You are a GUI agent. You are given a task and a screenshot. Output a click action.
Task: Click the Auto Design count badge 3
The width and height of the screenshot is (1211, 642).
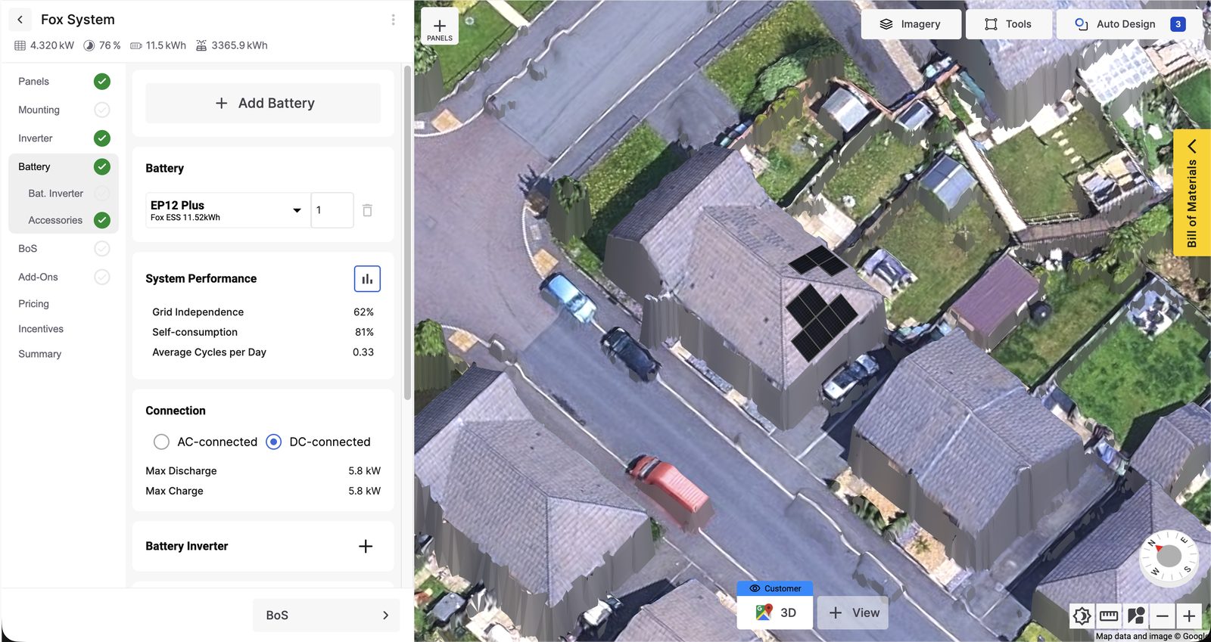(x=1178, y=24)
